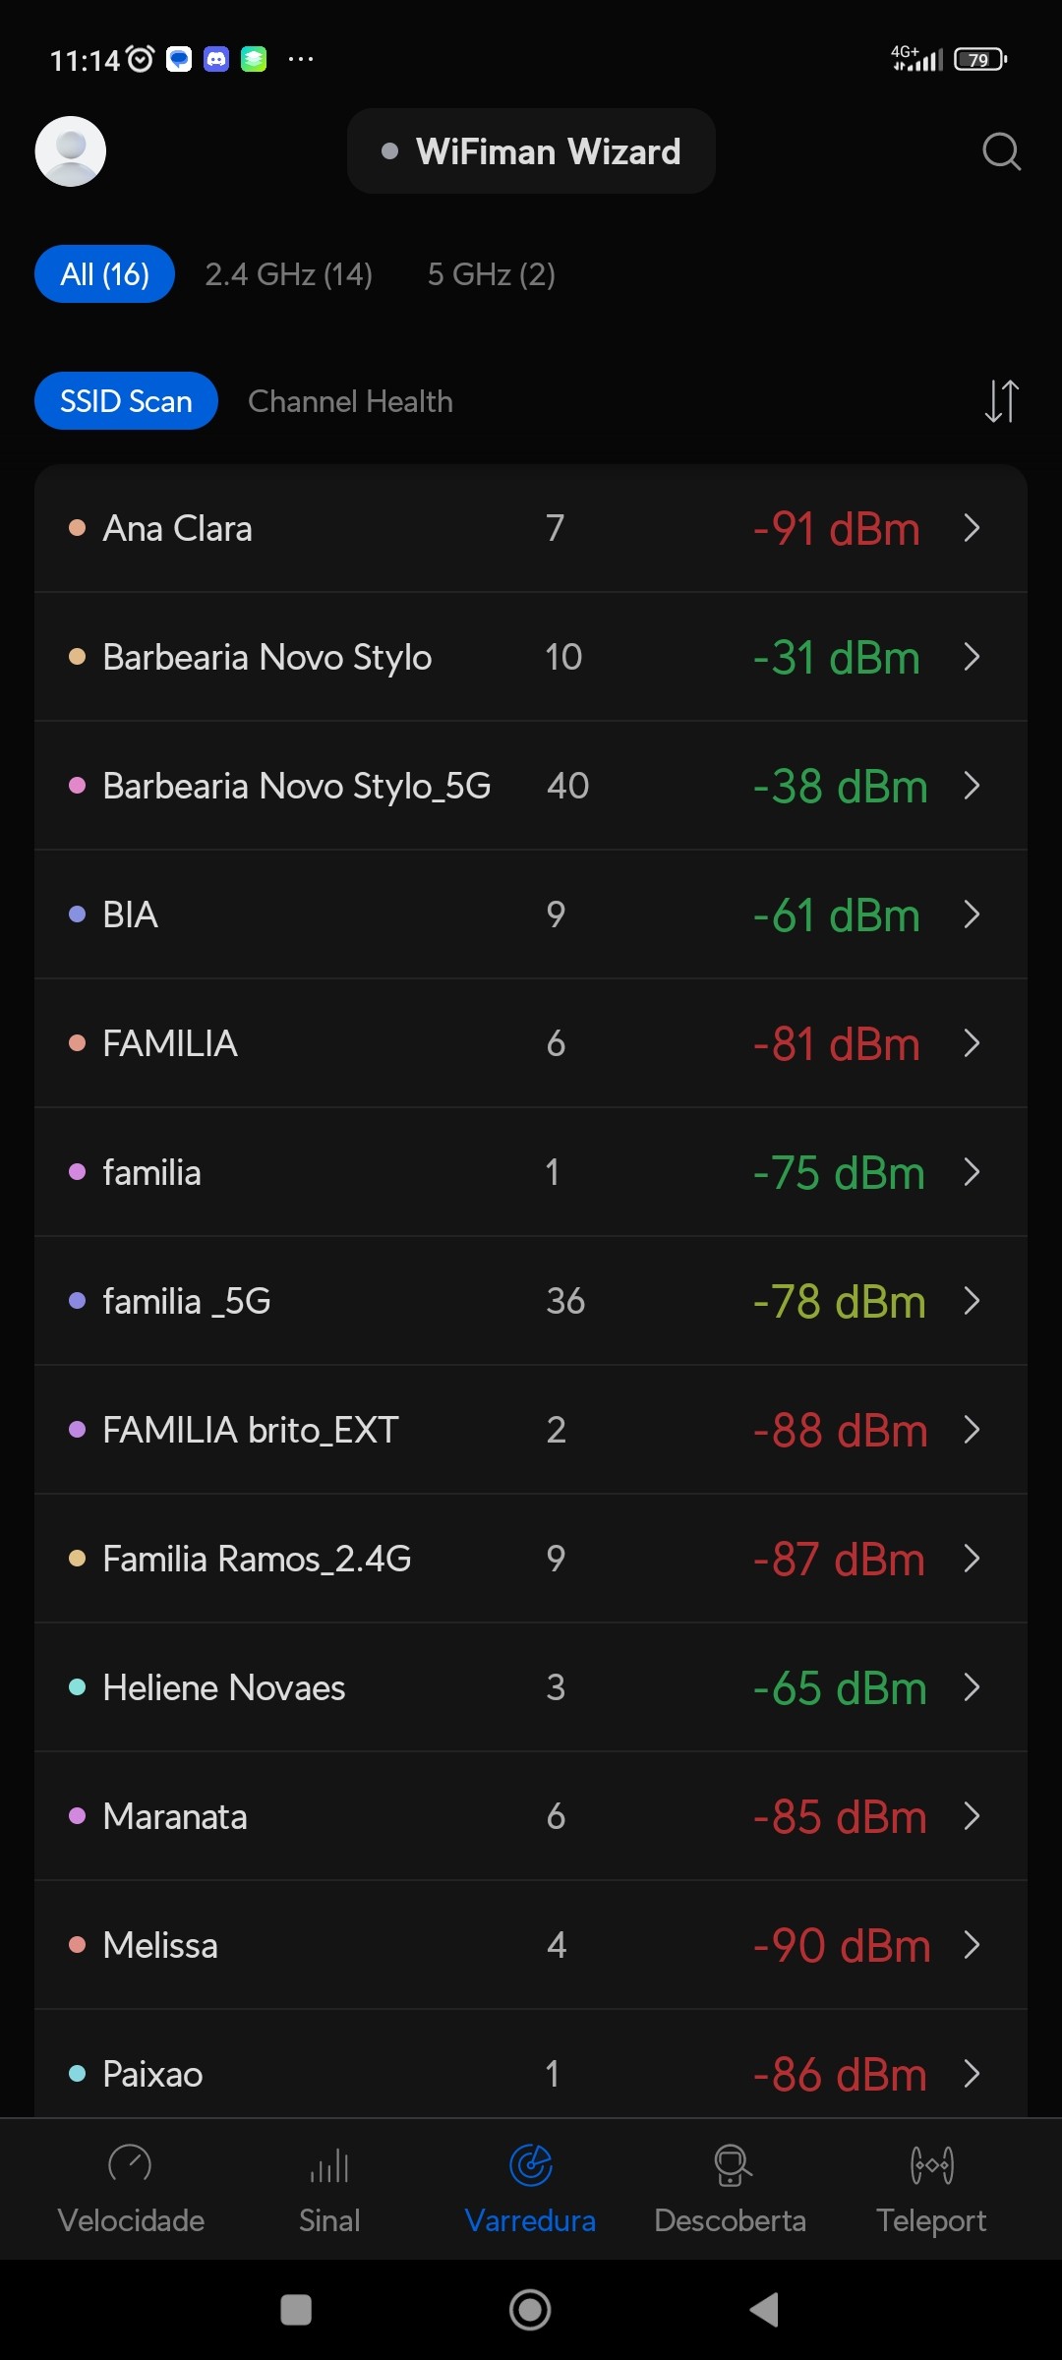This screenshot has height=2360, width=1062.
Task: Tap the pink dot beside Maranata
Action: tap(77, 1815)
